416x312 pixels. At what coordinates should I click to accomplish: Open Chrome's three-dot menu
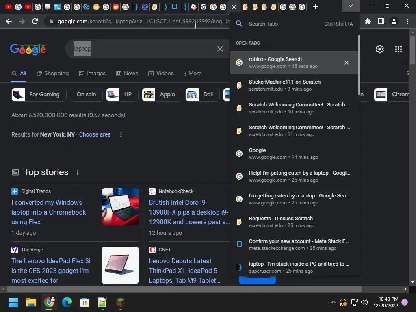click(x=407, y=21)
